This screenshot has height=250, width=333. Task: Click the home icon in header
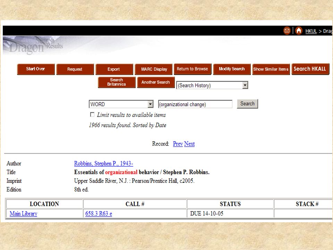(x=299, y=31)
